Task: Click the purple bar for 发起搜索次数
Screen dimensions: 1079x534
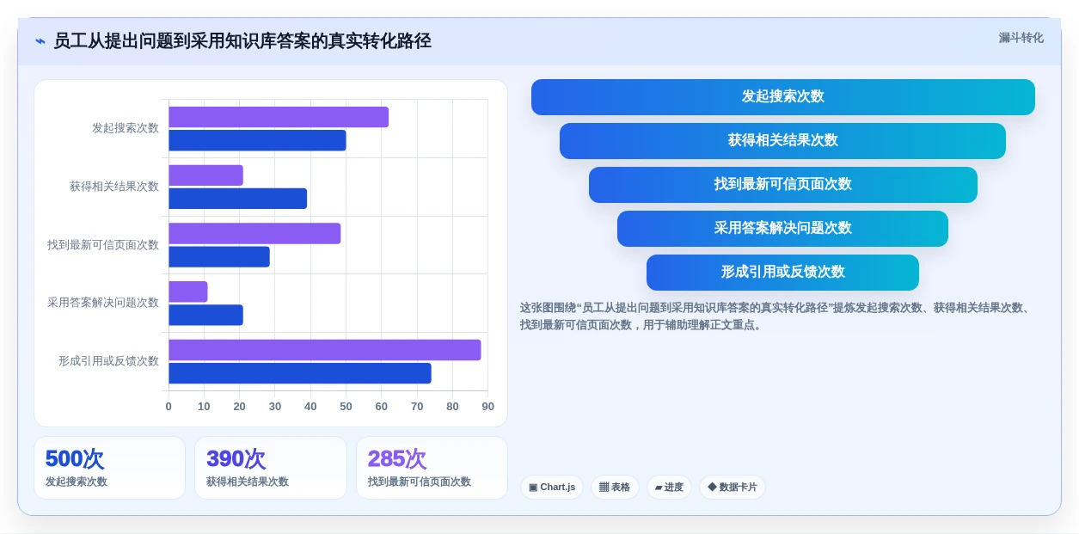Action: point(279,117)
